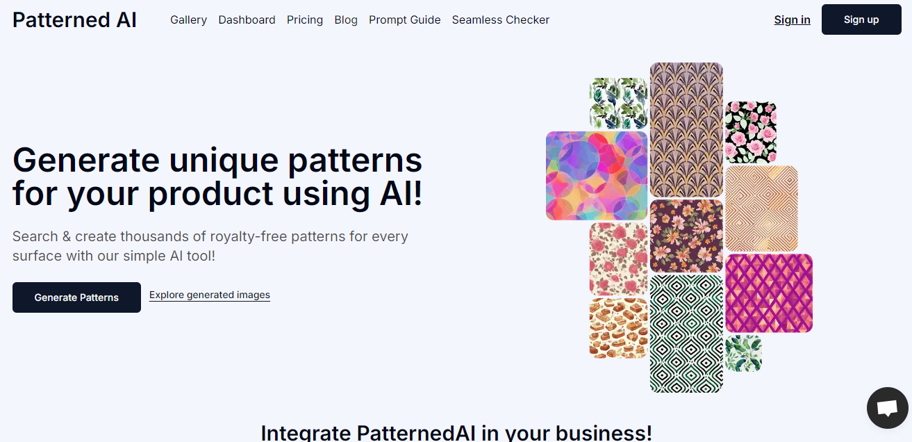Select the black and green diamond pattern
912x442 pixels.
(x=686, y=333)
